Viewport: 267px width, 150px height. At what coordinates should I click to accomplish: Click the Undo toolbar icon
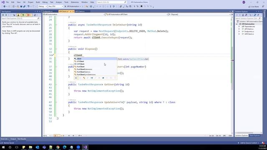[x=28, y=7]
